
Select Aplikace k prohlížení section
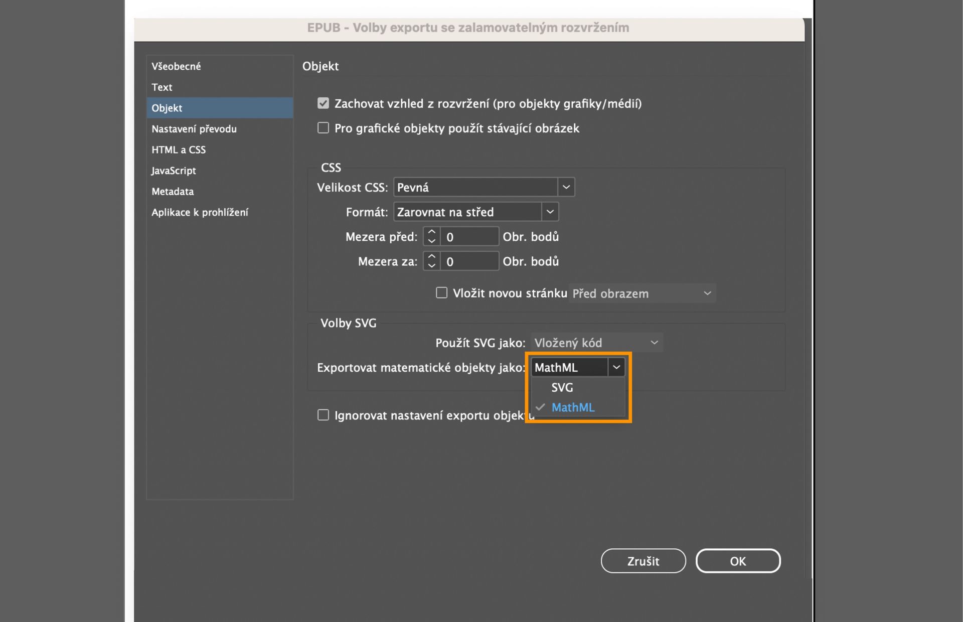coord(200,212)
